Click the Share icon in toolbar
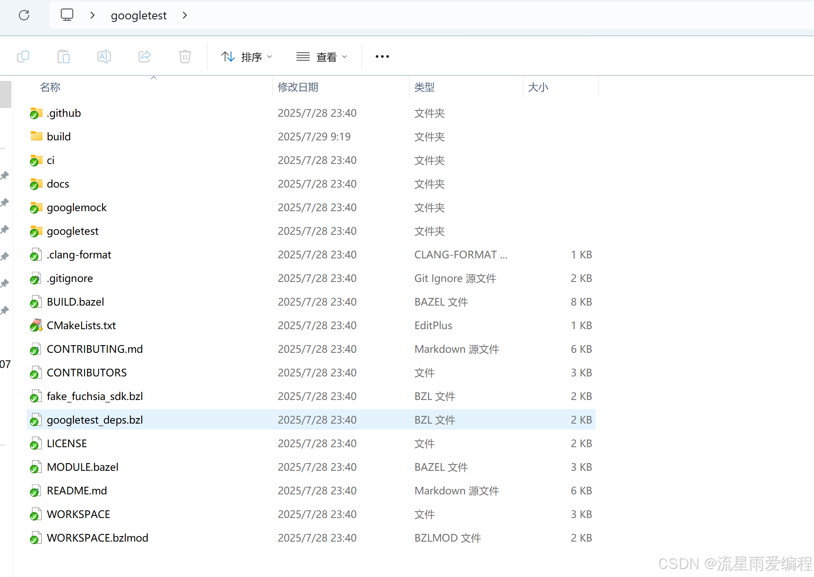Viewport: 814px width, 577px height. (x=145, y=56)
